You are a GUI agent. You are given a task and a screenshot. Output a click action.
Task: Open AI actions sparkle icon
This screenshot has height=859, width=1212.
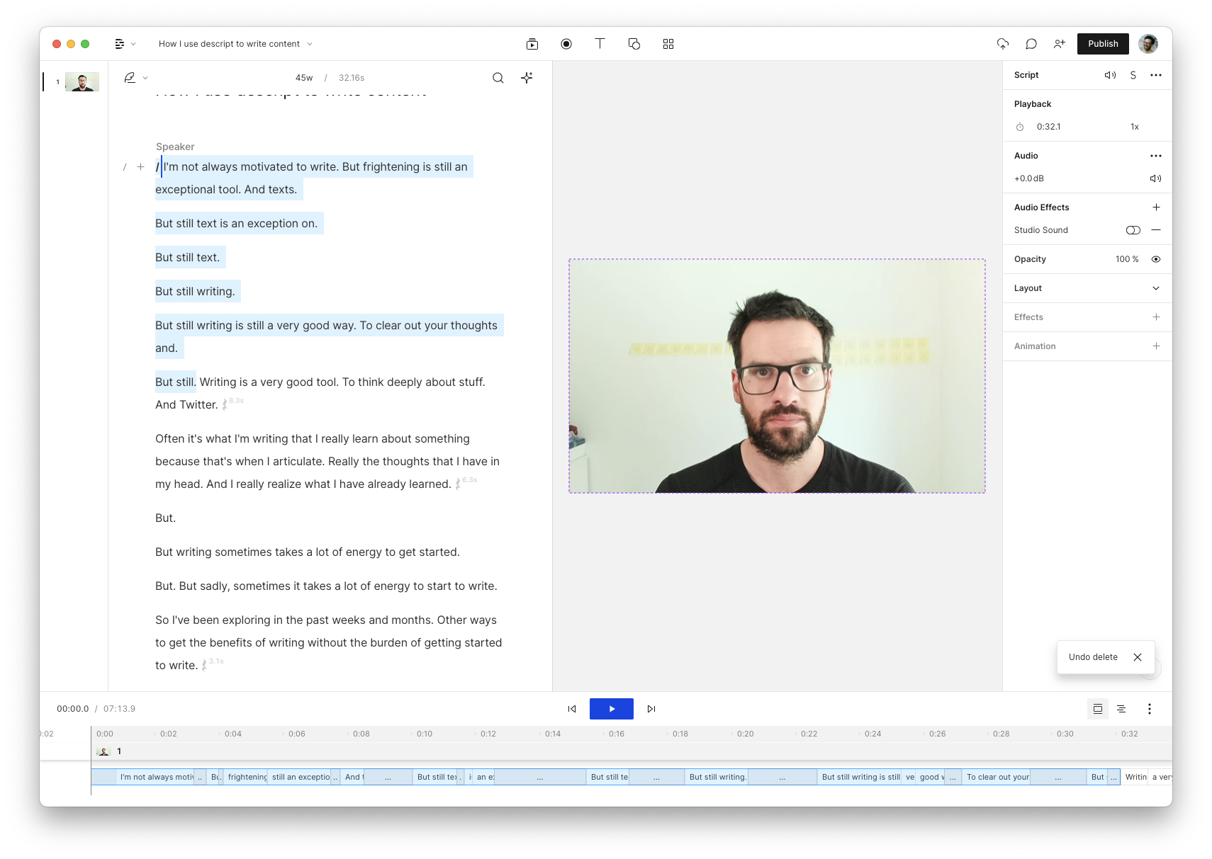pos(527,78)
